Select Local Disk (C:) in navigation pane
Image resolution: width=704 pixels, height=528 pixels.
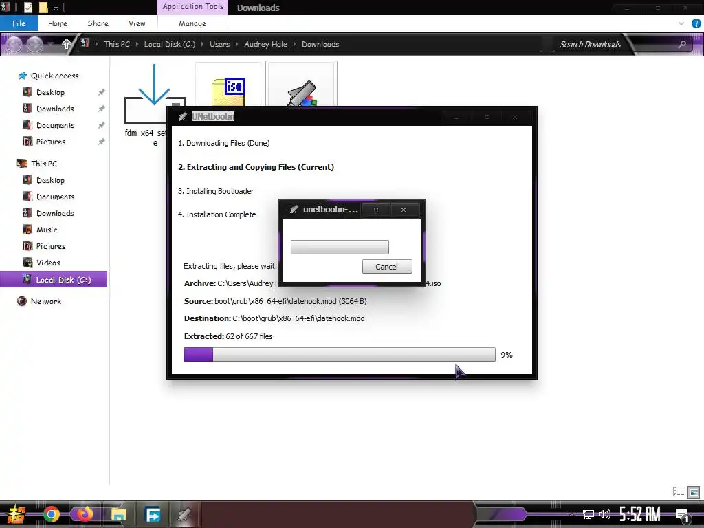(54, 279)
